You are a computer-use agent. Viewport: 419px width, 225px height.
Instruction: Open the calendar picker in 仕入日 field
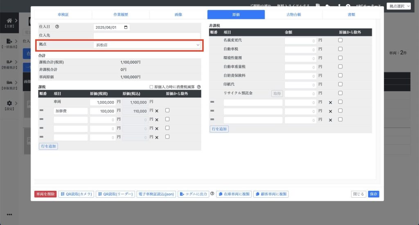126,27
